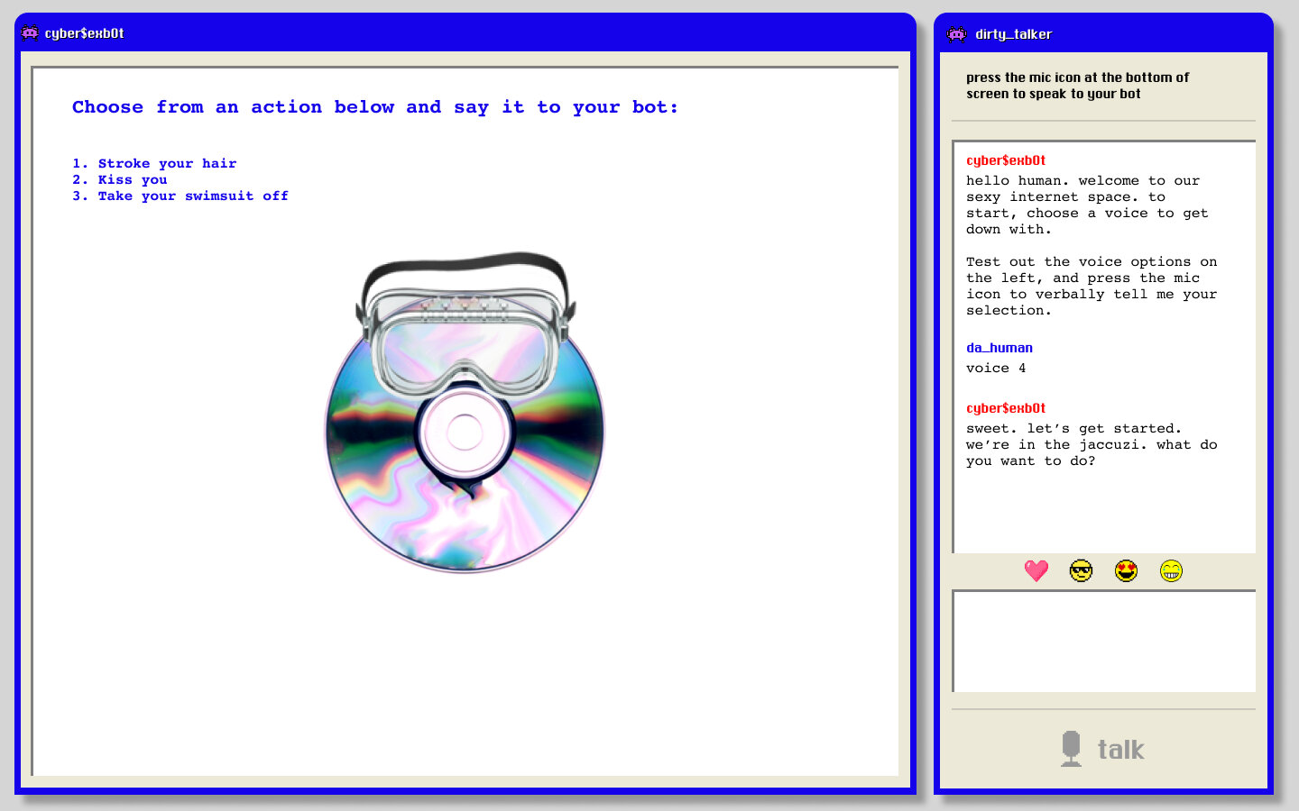Click the second cyber$exb0t username in chat
This screenshot has width=1299, height=811.
coord(1006,408)
